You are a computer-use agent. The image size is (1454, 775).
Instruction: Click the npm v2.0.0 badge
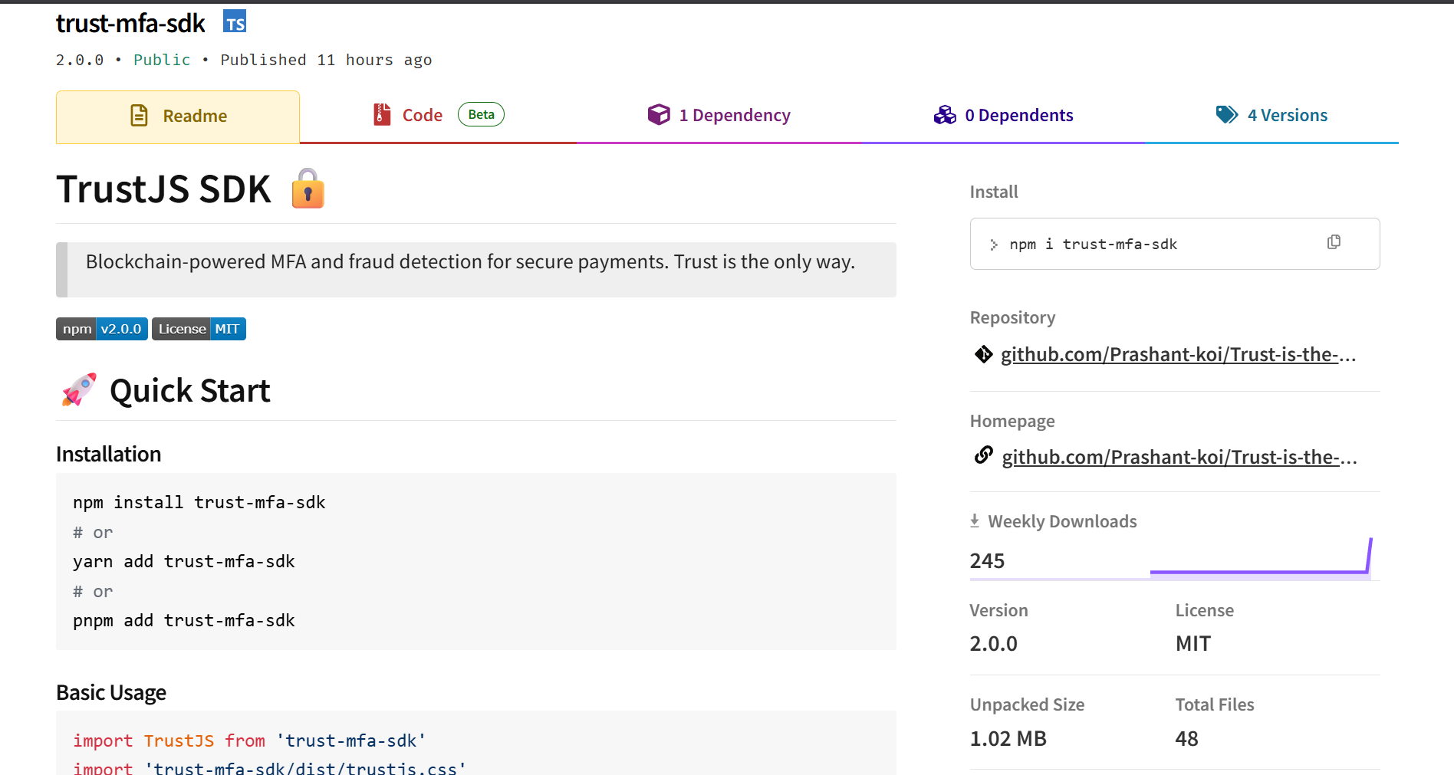click(x=102, y=329)
